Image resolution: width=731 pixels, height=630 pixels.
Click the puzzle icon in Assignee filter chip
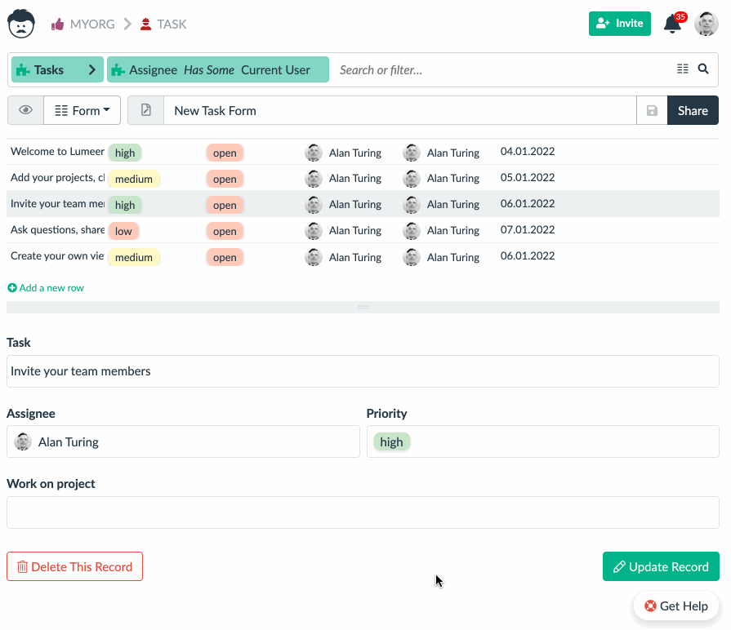click(118, 70)
